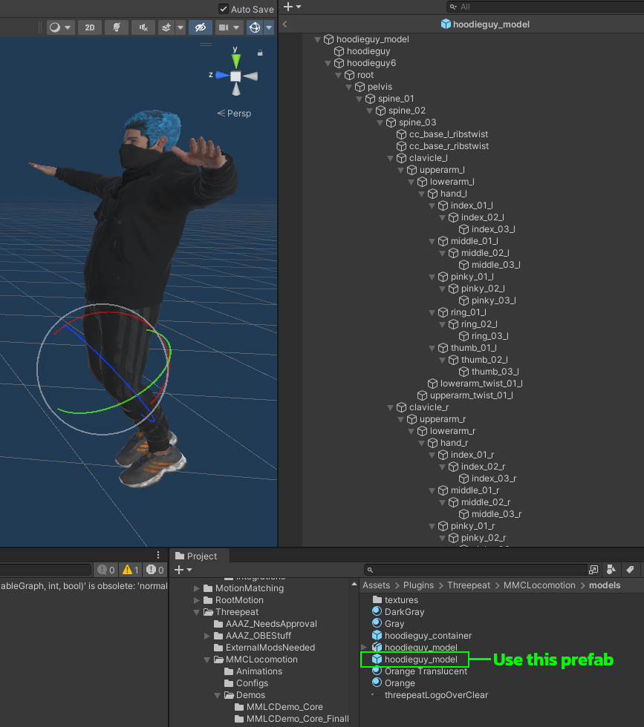This screenshot has width=644, height=727.
Task: Go to Plugins in the breadcrumb
Action: [418, 585]
